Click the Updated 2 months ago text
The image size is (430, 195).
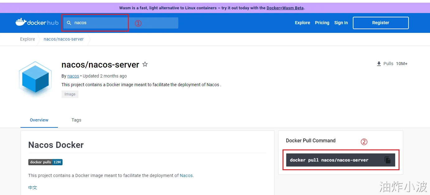105,76
